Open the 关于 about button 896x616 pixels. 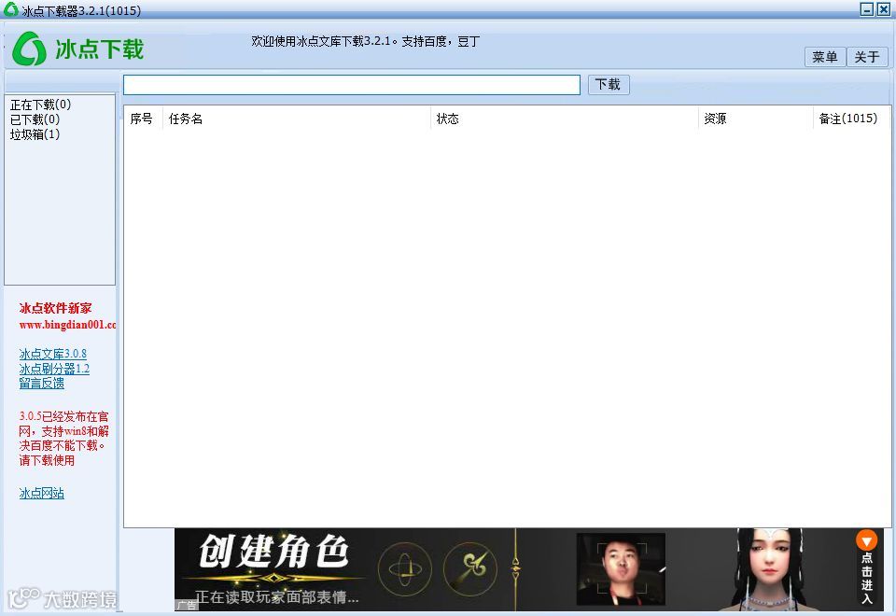[867, 57]
